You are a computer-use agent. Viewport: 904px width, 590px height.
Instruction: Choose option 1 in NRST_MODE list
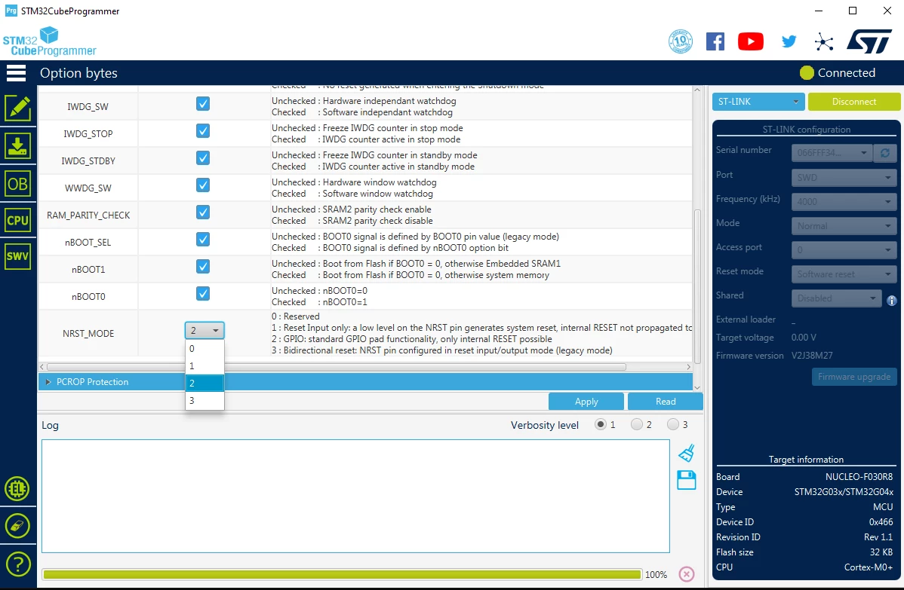tap(204, 365)
